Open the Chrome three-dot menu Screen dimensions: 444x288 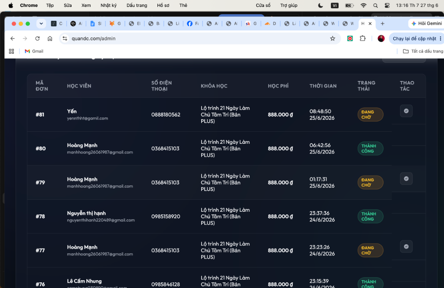441,39
